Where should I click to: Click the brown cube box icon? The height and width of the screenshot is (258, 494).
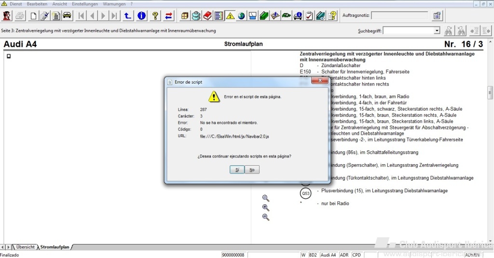(x=185, y=15)
